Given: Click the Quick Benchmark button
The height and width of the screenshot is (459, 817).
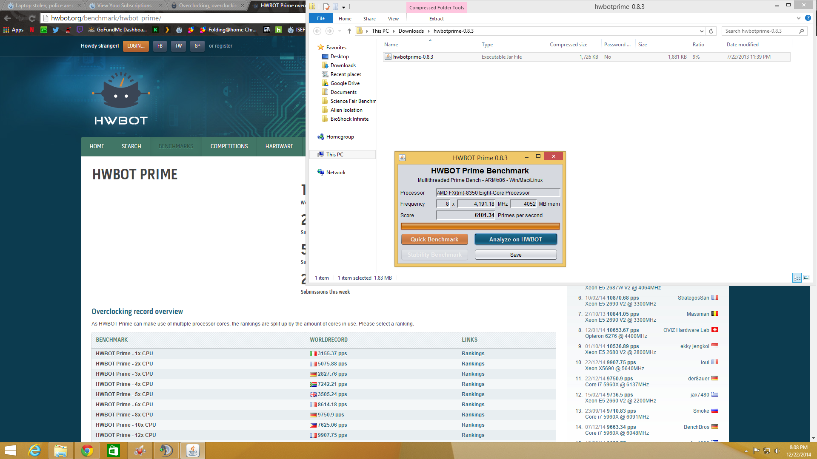Looking at the screenshot, I should [x=434, y=239].
